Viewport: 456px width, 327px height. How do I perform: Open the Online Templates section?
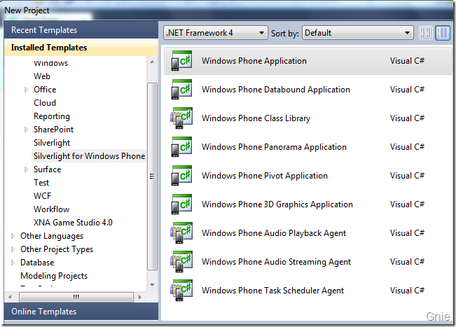(81, 312)
